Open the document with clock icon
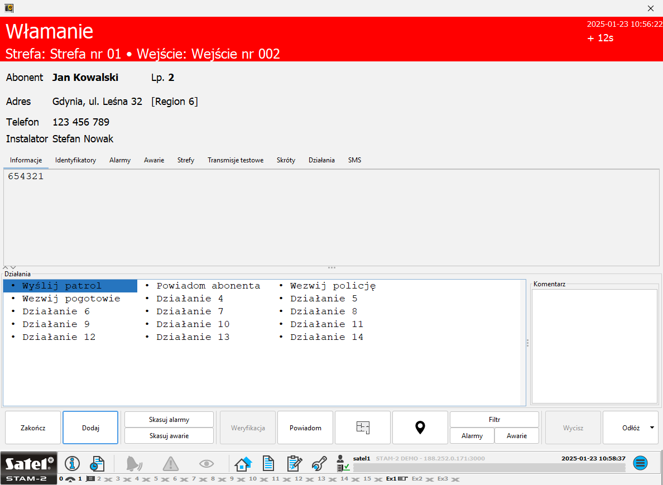The height and width of the screenshot is (485, 663). click(x=97, y=463)
